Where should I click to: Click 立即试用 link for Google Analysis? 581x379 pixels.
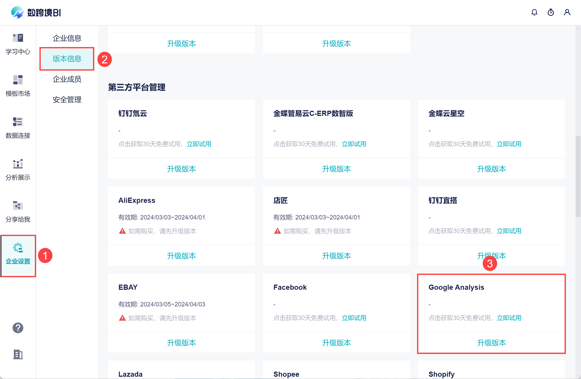tap(509, 318)
